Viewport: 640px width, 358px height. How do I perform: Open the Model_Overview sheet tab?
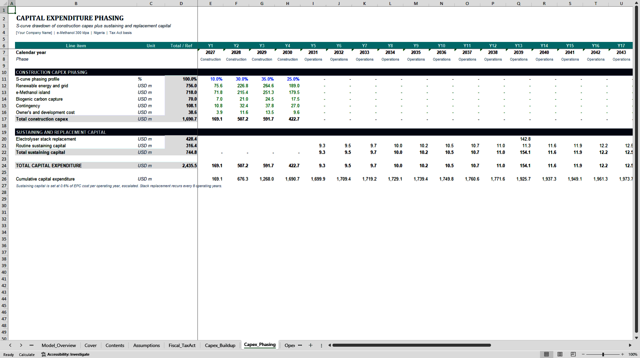point(59,345)
